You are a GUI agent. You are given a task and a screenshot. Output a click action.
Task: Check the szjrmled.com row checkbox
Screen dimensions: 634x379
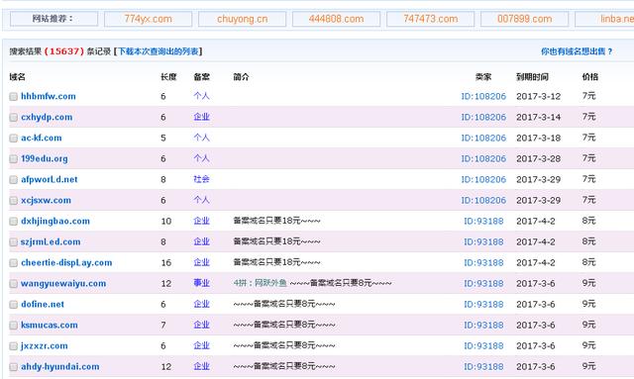tap(13, 242)
